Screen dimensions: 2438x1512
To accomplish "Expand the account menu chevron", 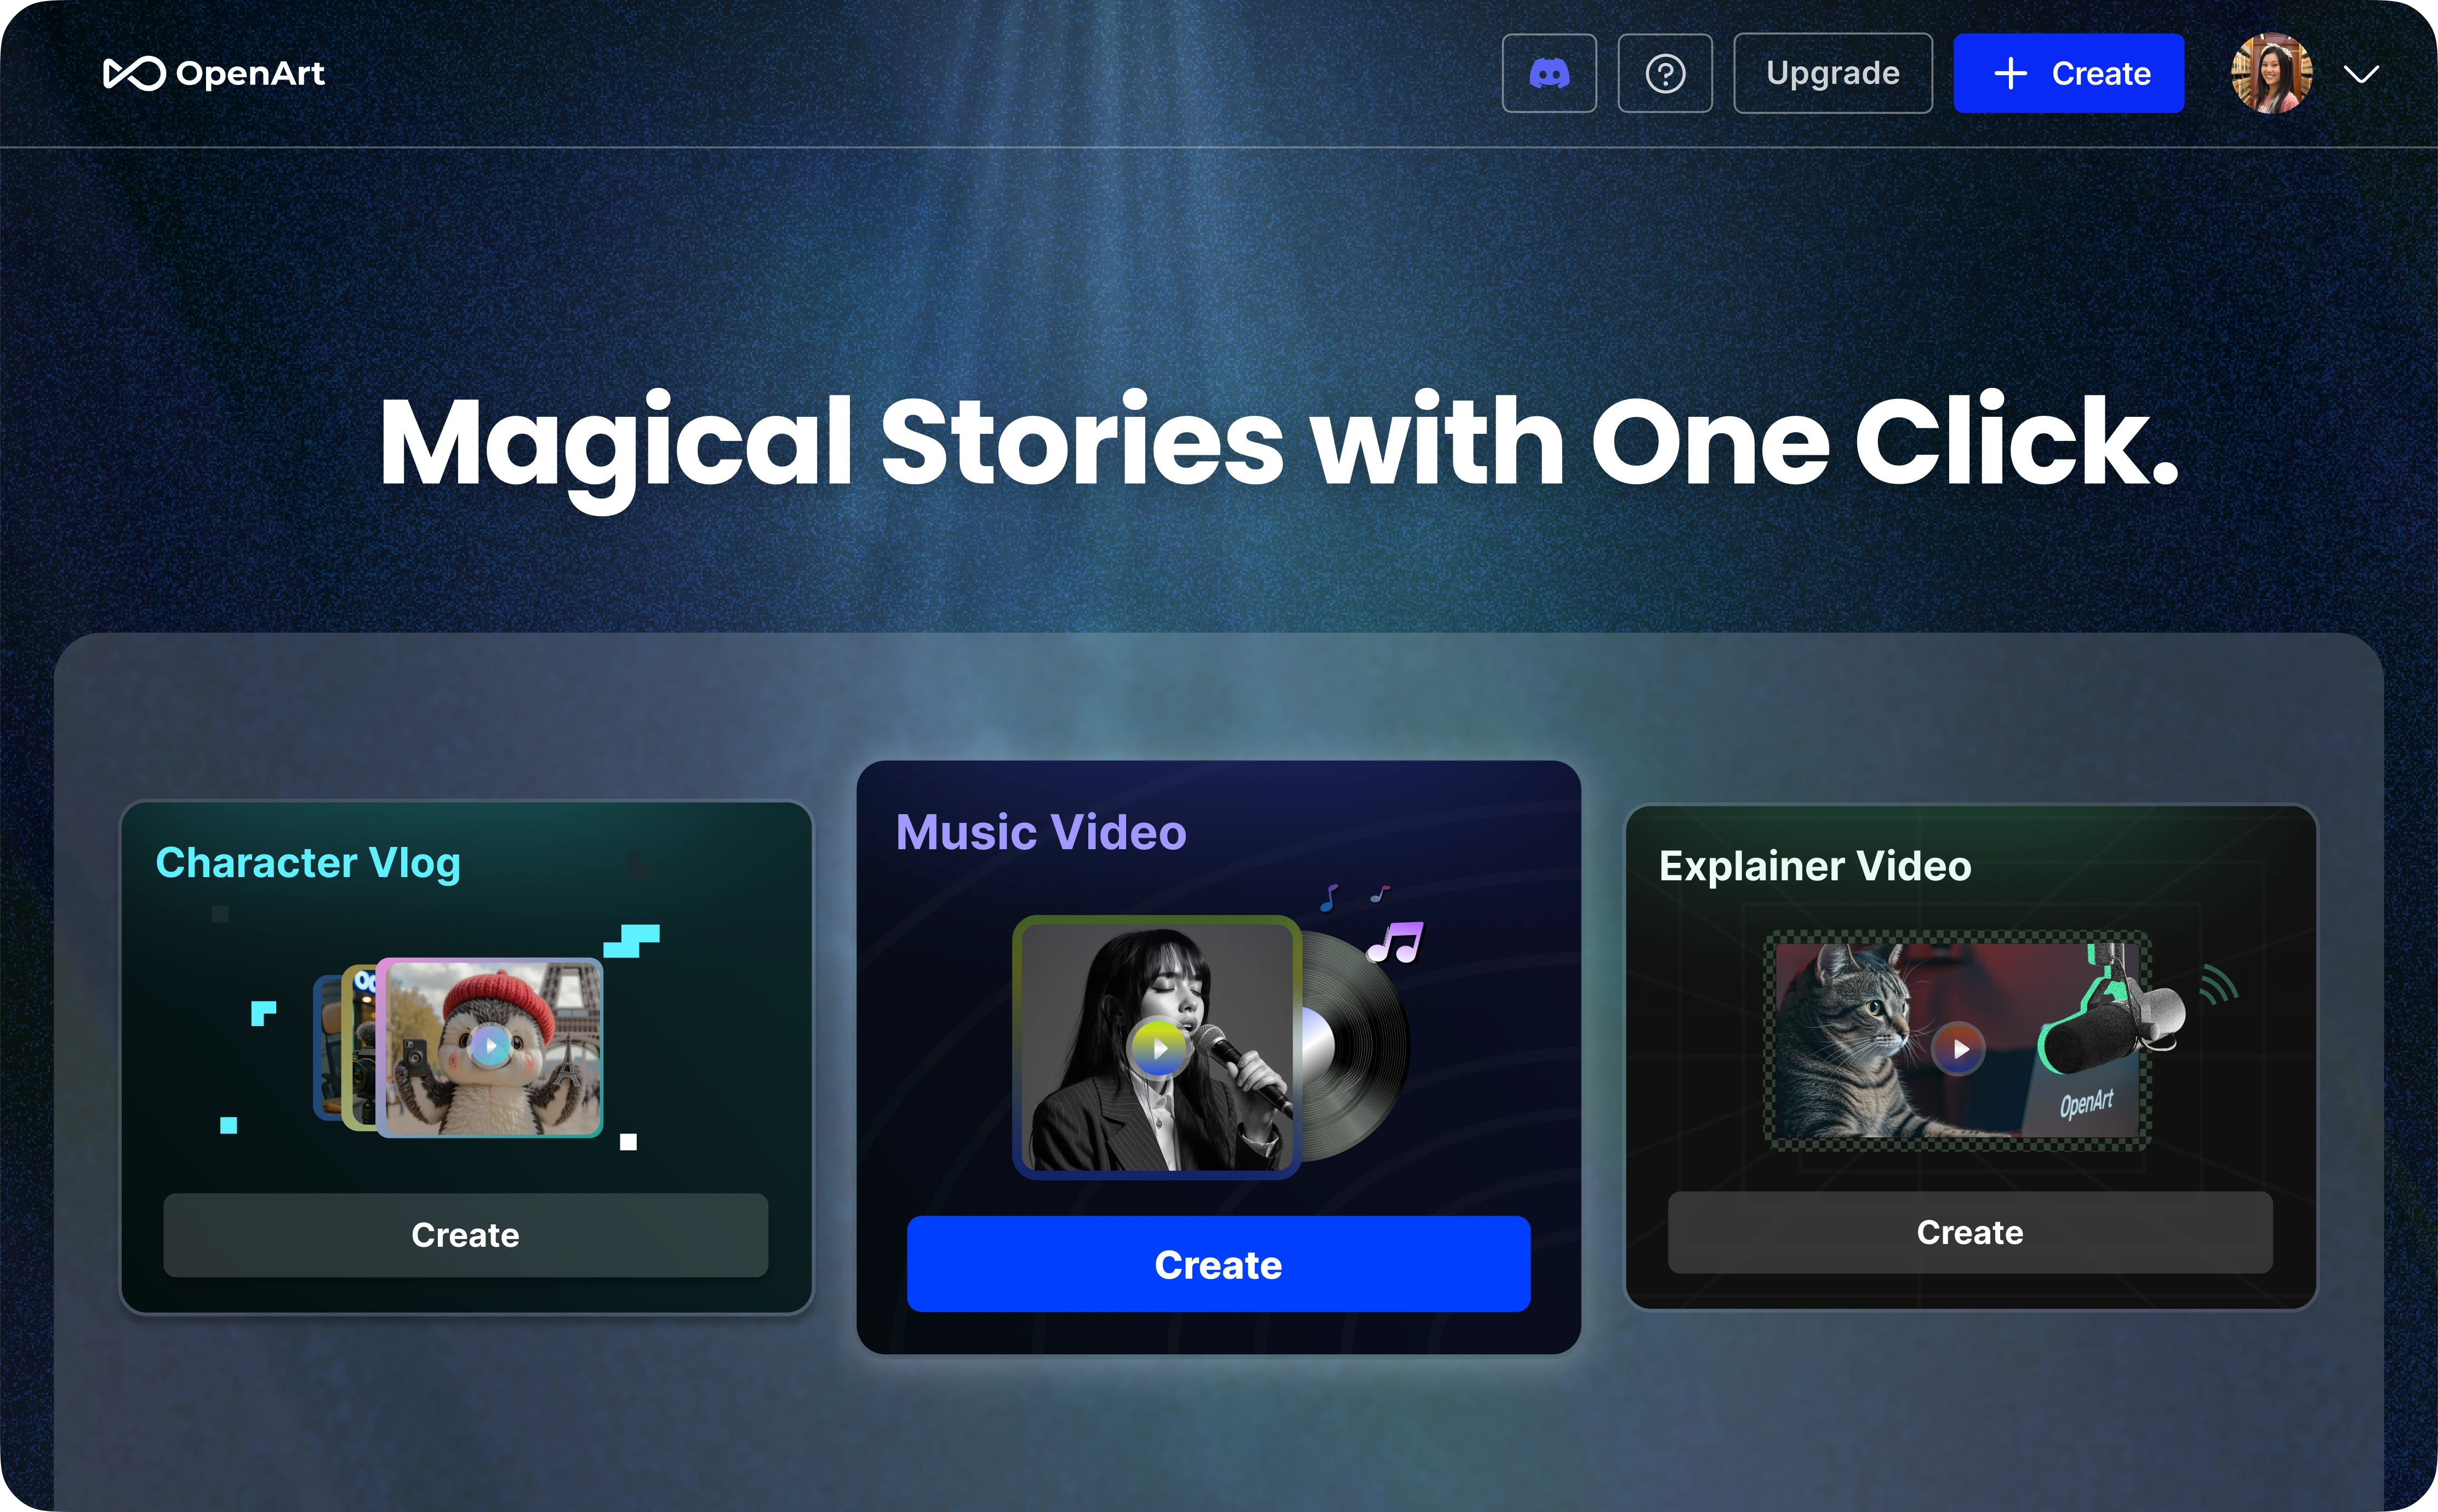I will coord(2361,74).
